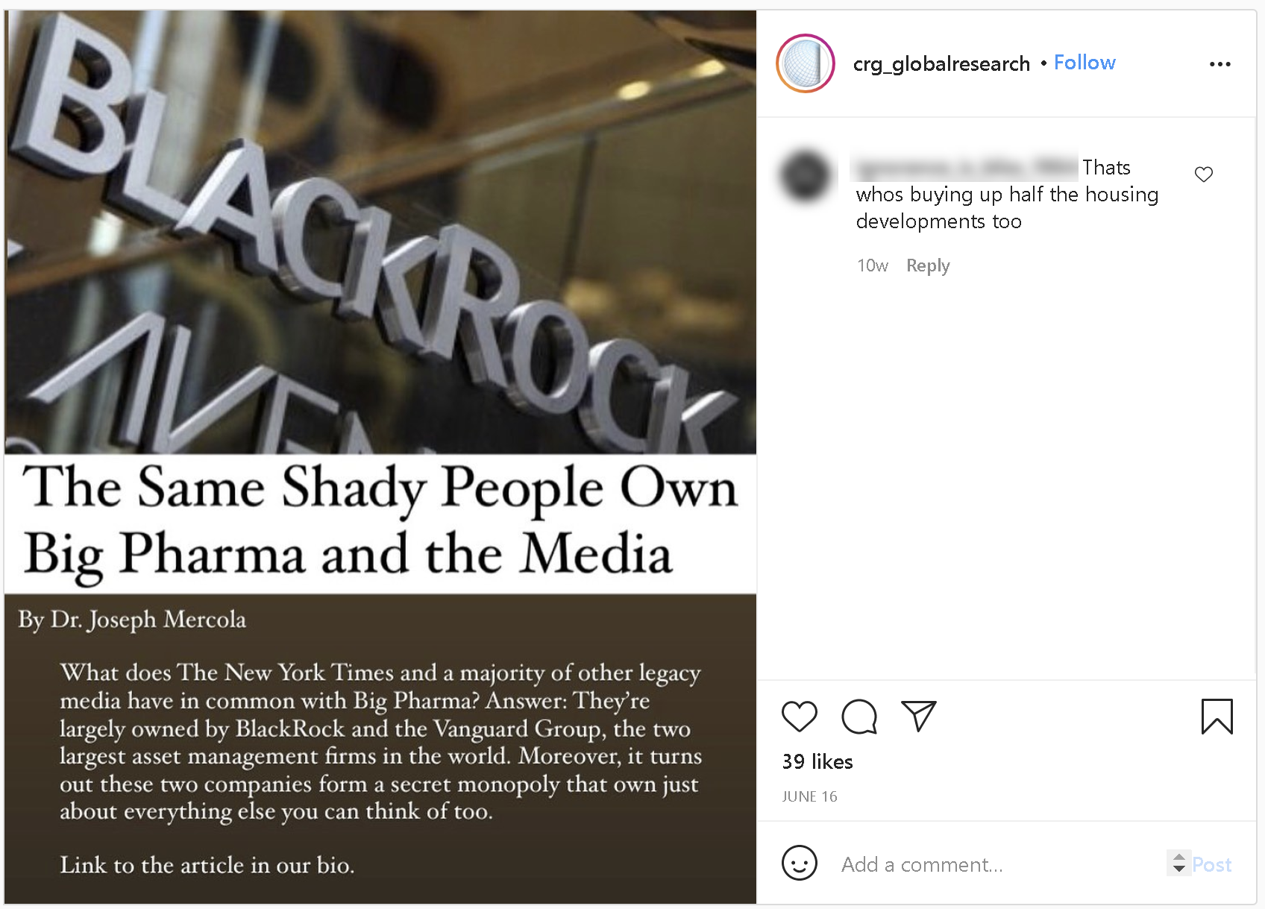Submit comment with Post button
1265x909 pixels.
(x=1212, y=864)
